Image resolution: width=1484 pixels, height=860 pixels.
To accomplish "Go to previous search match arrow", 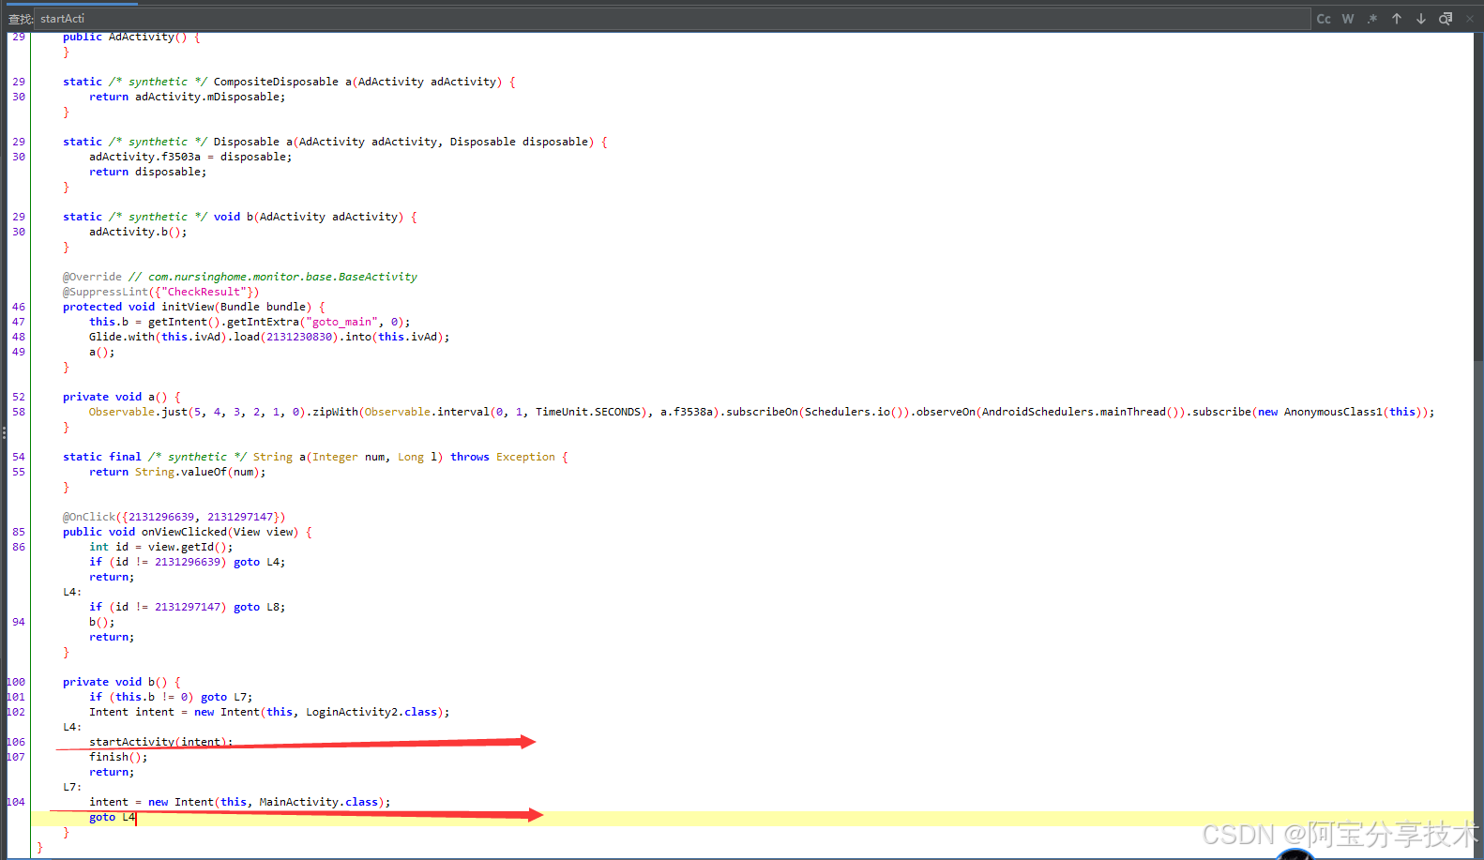I will click(1397, 19).
